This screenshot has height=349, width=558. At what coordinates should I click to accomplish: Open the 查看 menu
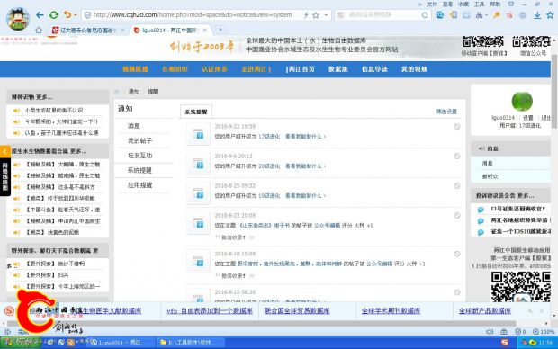[x=447, y=4]
